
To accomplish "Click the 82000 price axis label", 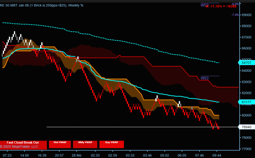I will [x=246, y=93].
